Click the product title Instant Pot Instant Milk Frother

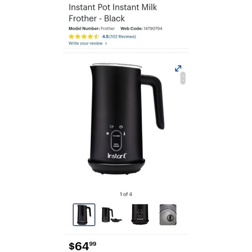pyautogui.click(x=113, y=13)
